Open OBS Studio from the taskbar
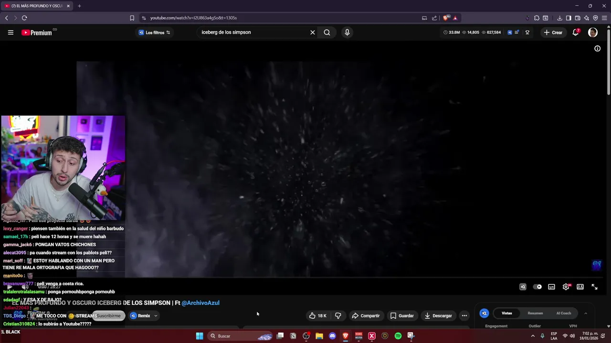The width and height of the screenshot is (611, 343). pos(306,336)
